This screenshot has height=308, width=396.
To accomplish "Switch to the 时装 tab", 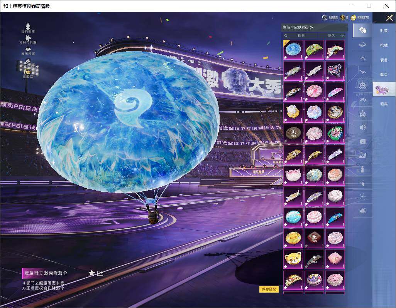I will click(x=384, y=31).
